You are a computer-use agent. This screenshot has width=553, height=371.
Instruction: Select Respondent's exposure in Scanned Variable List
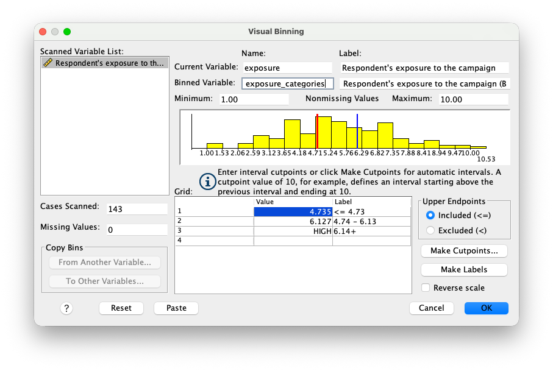pyautogui.click(x=105, y=63)
